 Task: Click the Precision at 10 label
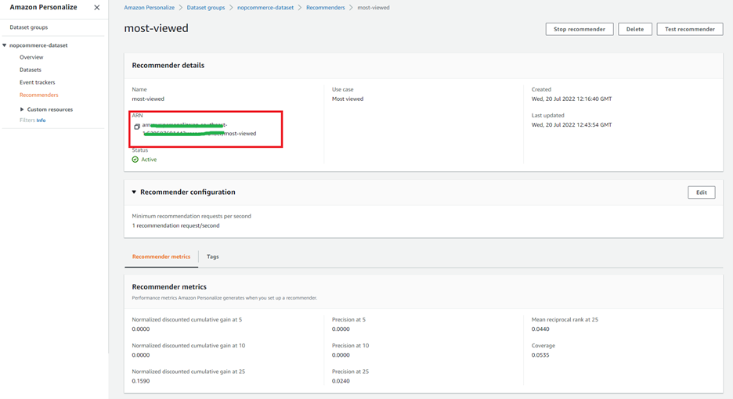coord(351,346)
